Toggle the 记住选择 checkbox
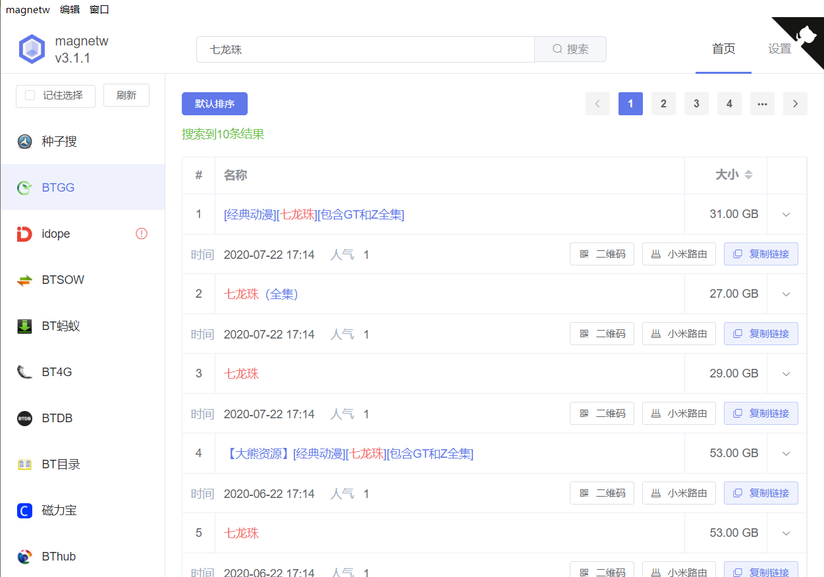 (x=30, y=96)
